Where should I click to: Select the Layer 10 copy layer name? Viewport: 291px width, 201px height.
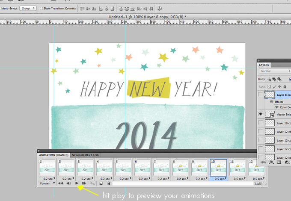tap(284, 123)
